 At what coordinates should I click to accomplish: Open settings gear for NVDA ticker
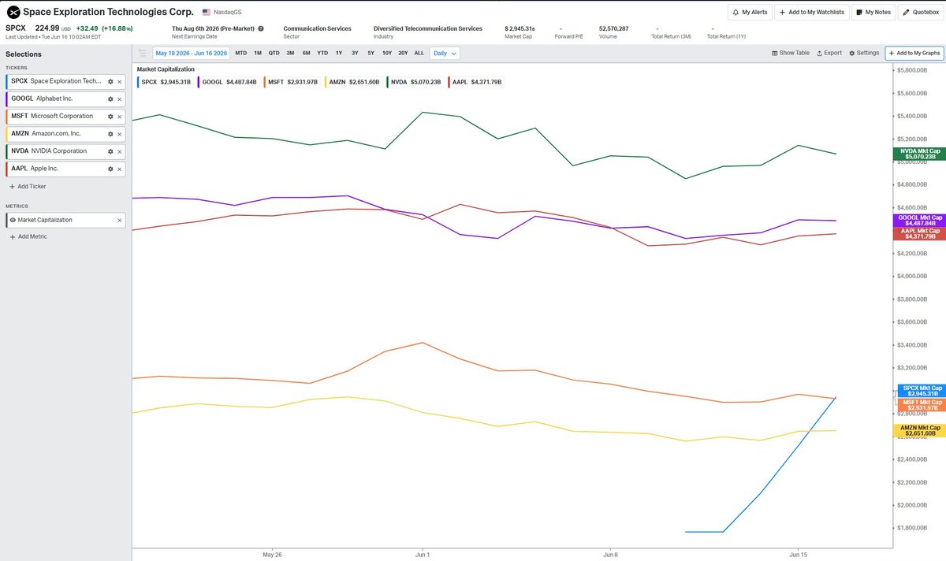pyautogui.click(x=110, y=151)
